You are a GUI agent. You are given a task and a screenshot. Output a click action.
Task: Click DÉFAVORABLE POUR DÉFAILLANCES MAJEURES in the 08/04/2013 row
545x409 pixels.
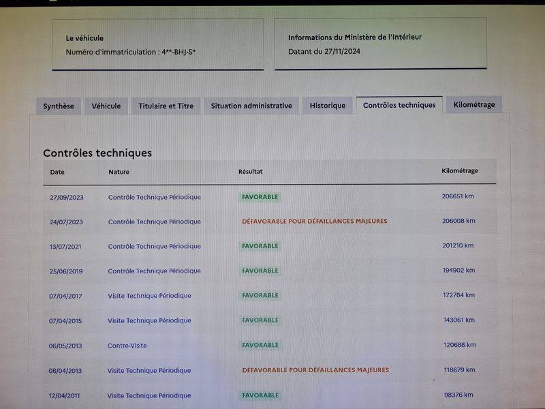[315, 370]
